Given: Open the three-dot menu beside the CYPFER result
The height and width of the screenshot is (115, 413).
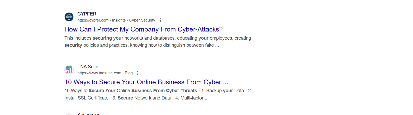Looking at the screenshot, I should coord(160,20).
